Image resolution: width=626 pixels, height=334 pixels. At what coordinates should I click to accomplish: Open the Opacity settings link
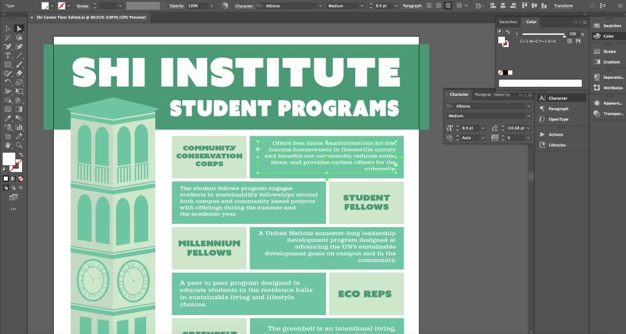(176, 5)
